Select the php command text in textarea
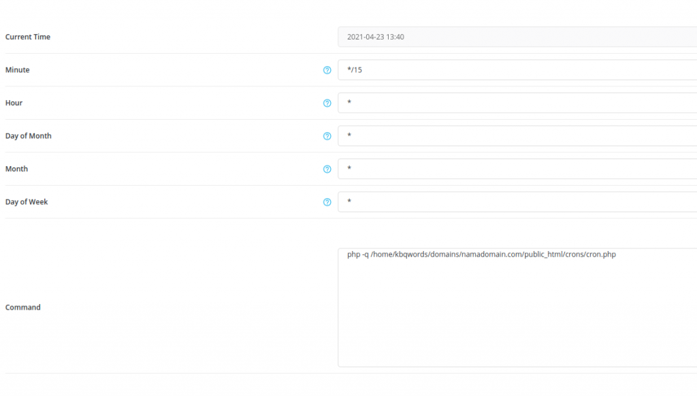697x396 pixels. [479, 254]
